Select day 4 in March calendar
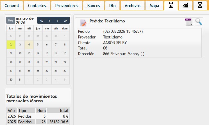The height and width of the screenshot is (125, 209). (x=29, y=44)
